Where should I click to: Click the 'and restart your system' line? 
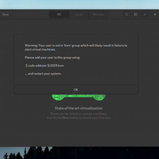43,74
